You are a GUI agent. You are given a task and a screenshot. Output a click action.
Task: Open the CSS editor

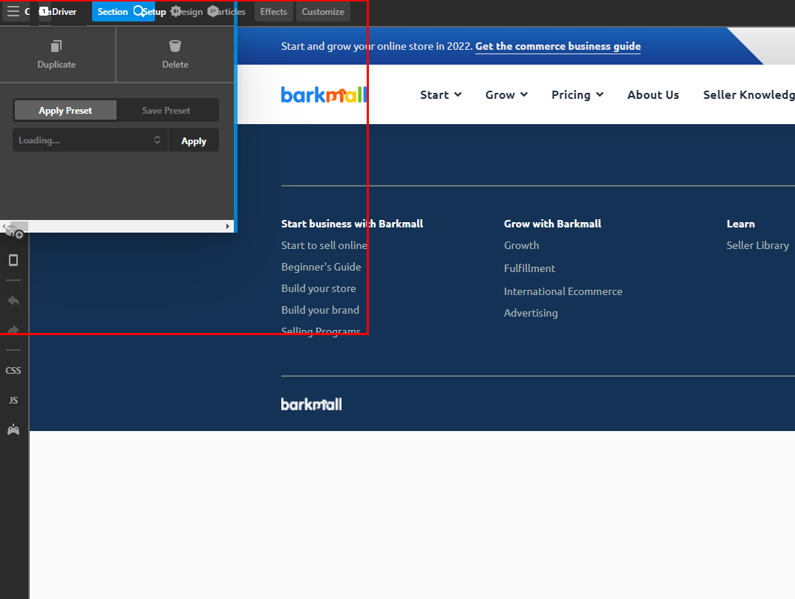click(13, 371)
